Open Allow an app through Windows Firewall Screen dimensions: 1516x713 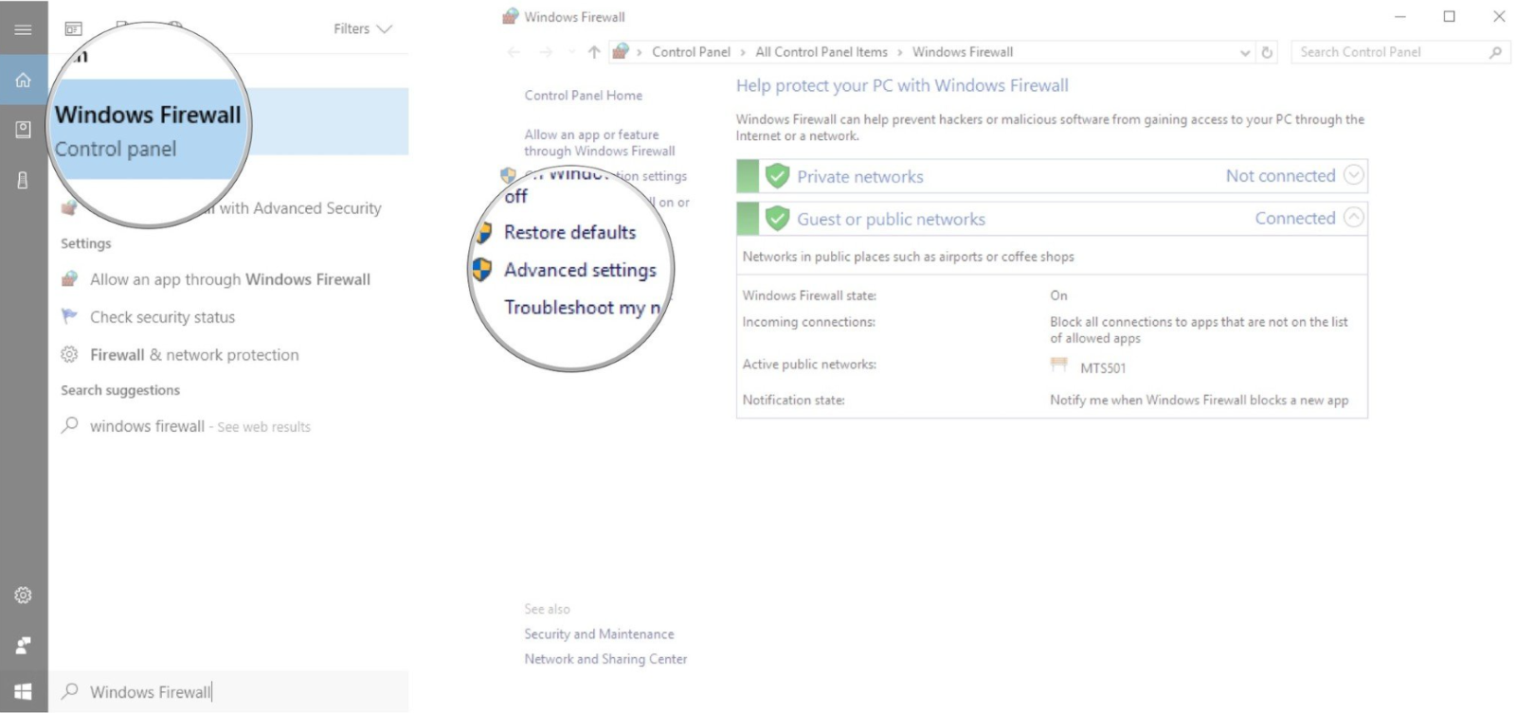pos(228,279)
